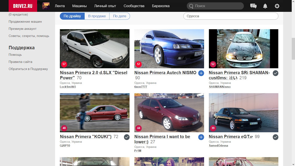
Task: Open the messages chat icon
Action: click(253, 6)
